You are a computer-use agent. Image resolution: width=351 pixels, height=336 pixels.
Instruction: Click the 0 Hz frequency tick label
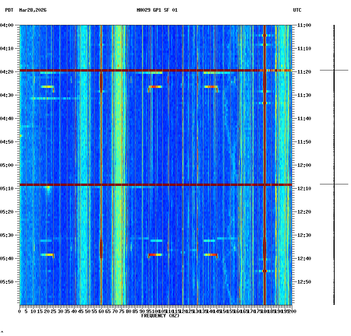pyautogui.click(x=19, y=311)
